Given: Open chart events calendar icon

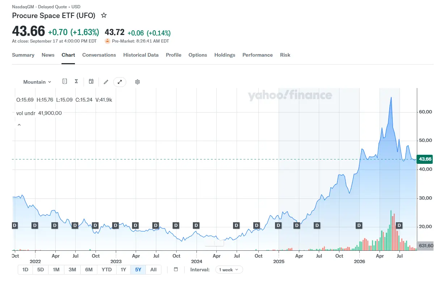Looking at the screenshot, I should tap(91, 82).
